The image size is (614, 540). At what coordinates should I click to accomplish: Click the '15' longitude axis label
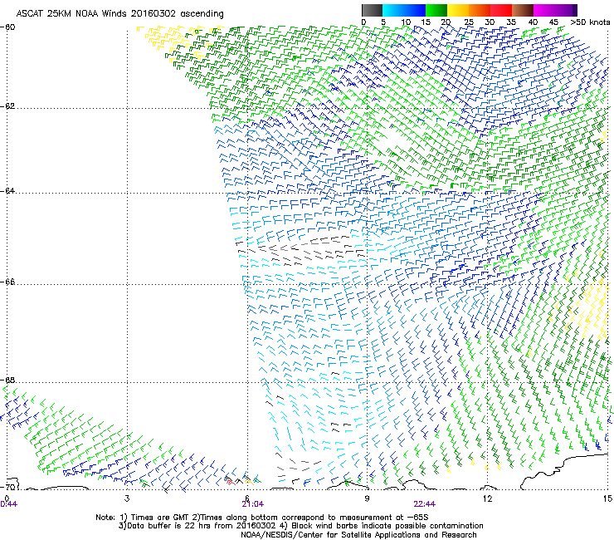point(607,498)
